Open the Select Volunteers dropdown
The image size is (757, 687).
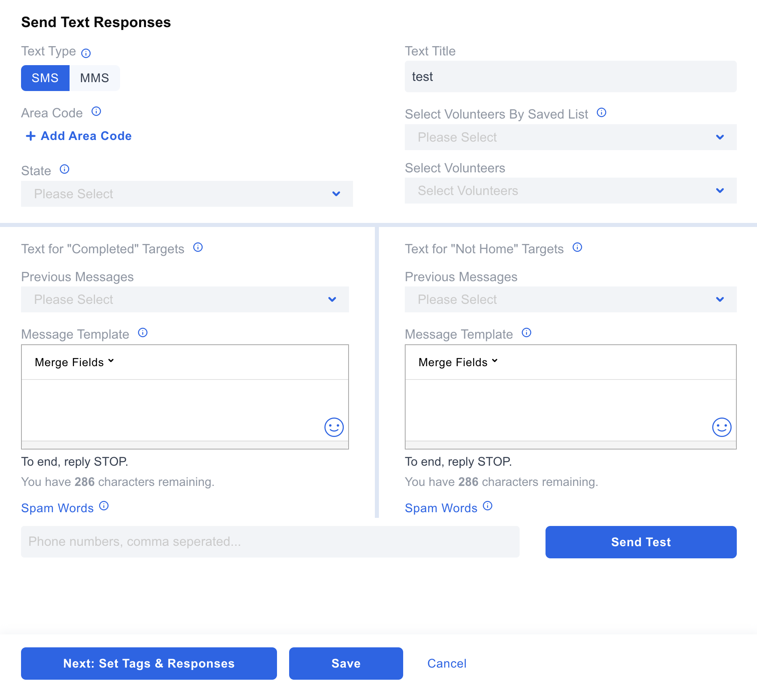click(570, 191)
